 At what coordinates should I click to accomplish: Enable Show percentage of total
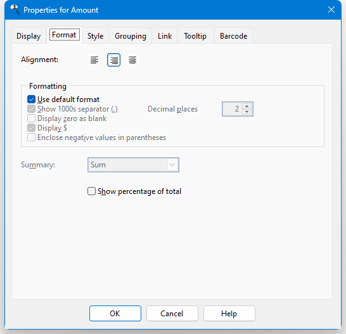point(91,191)
